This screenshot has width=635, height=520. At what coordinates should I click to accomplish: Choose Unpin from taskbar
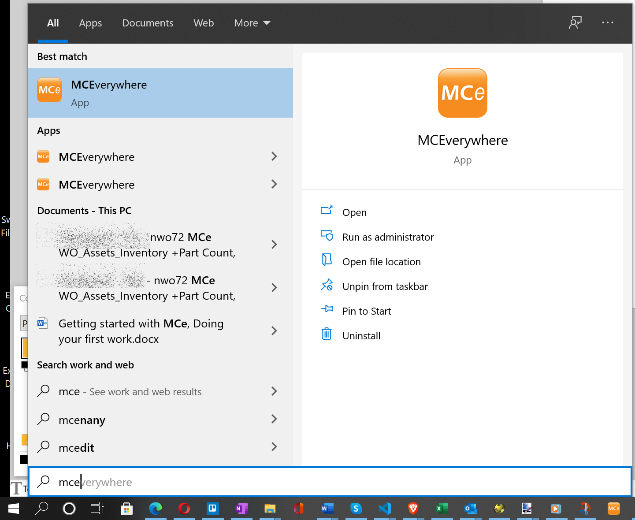pyautogui.click(x=385, y=286)
